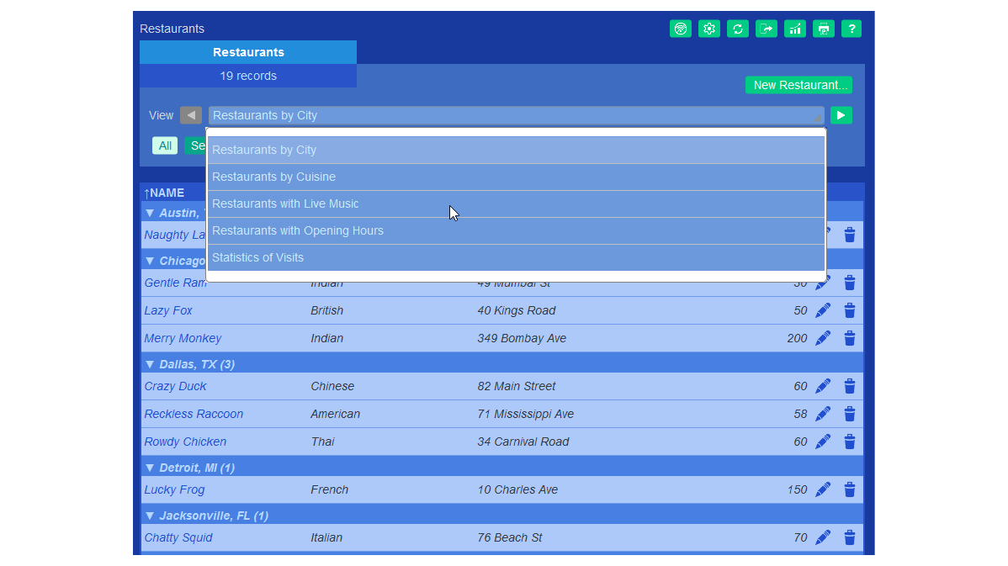Open the Lucky Frog record link
This screenshot has height=566, width=1008.
[x=174, y=489]
